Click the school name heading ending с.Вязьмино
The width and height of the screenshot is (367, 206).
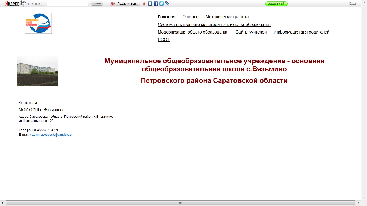pyautogui.click(x=214, y=65)
